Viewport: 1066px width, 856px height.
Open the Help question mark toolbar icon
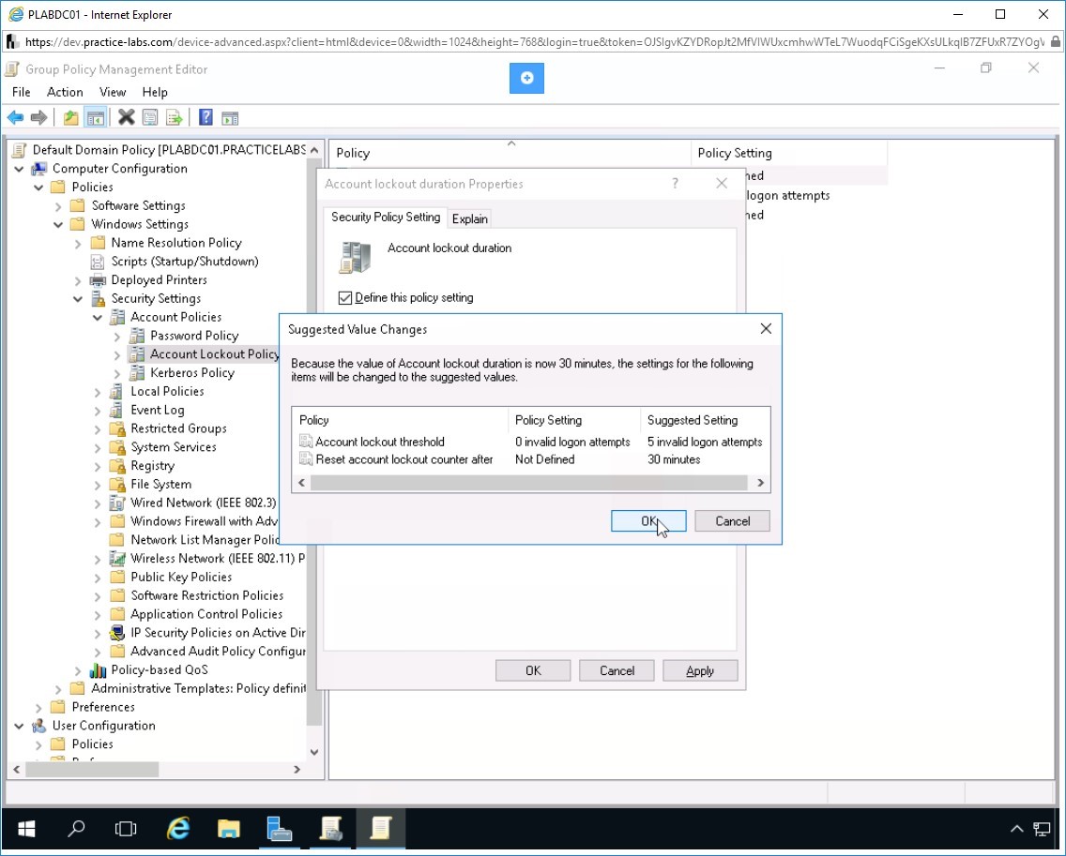[x=206, y=117]
